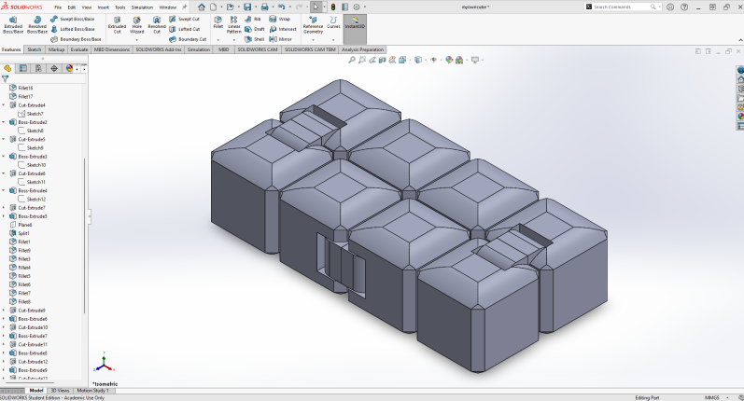Collapse the Boss-Extrude2 feature node

[x=4, y=122]
